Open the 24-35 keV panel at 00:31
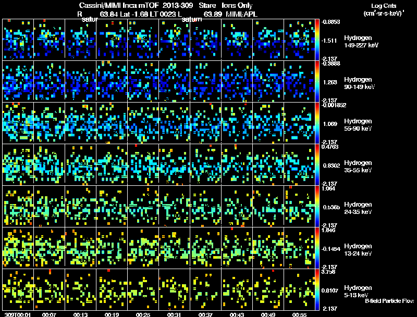The image size is (417, 317). [x=174, y=206]
